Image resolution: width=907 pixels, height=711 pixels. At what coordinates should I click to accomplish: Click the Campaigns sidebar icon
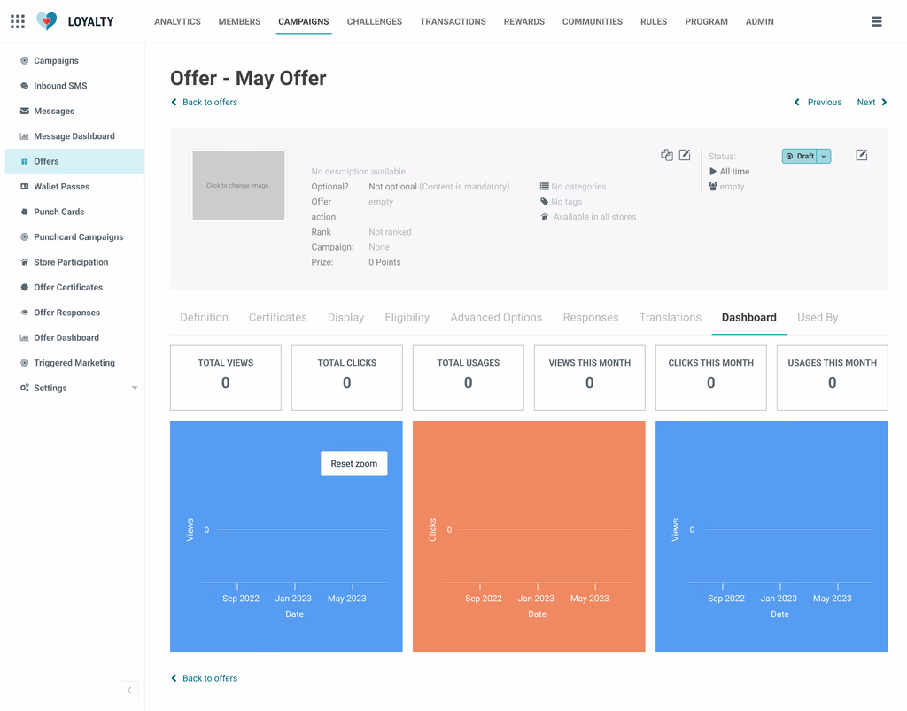(24, 61)
